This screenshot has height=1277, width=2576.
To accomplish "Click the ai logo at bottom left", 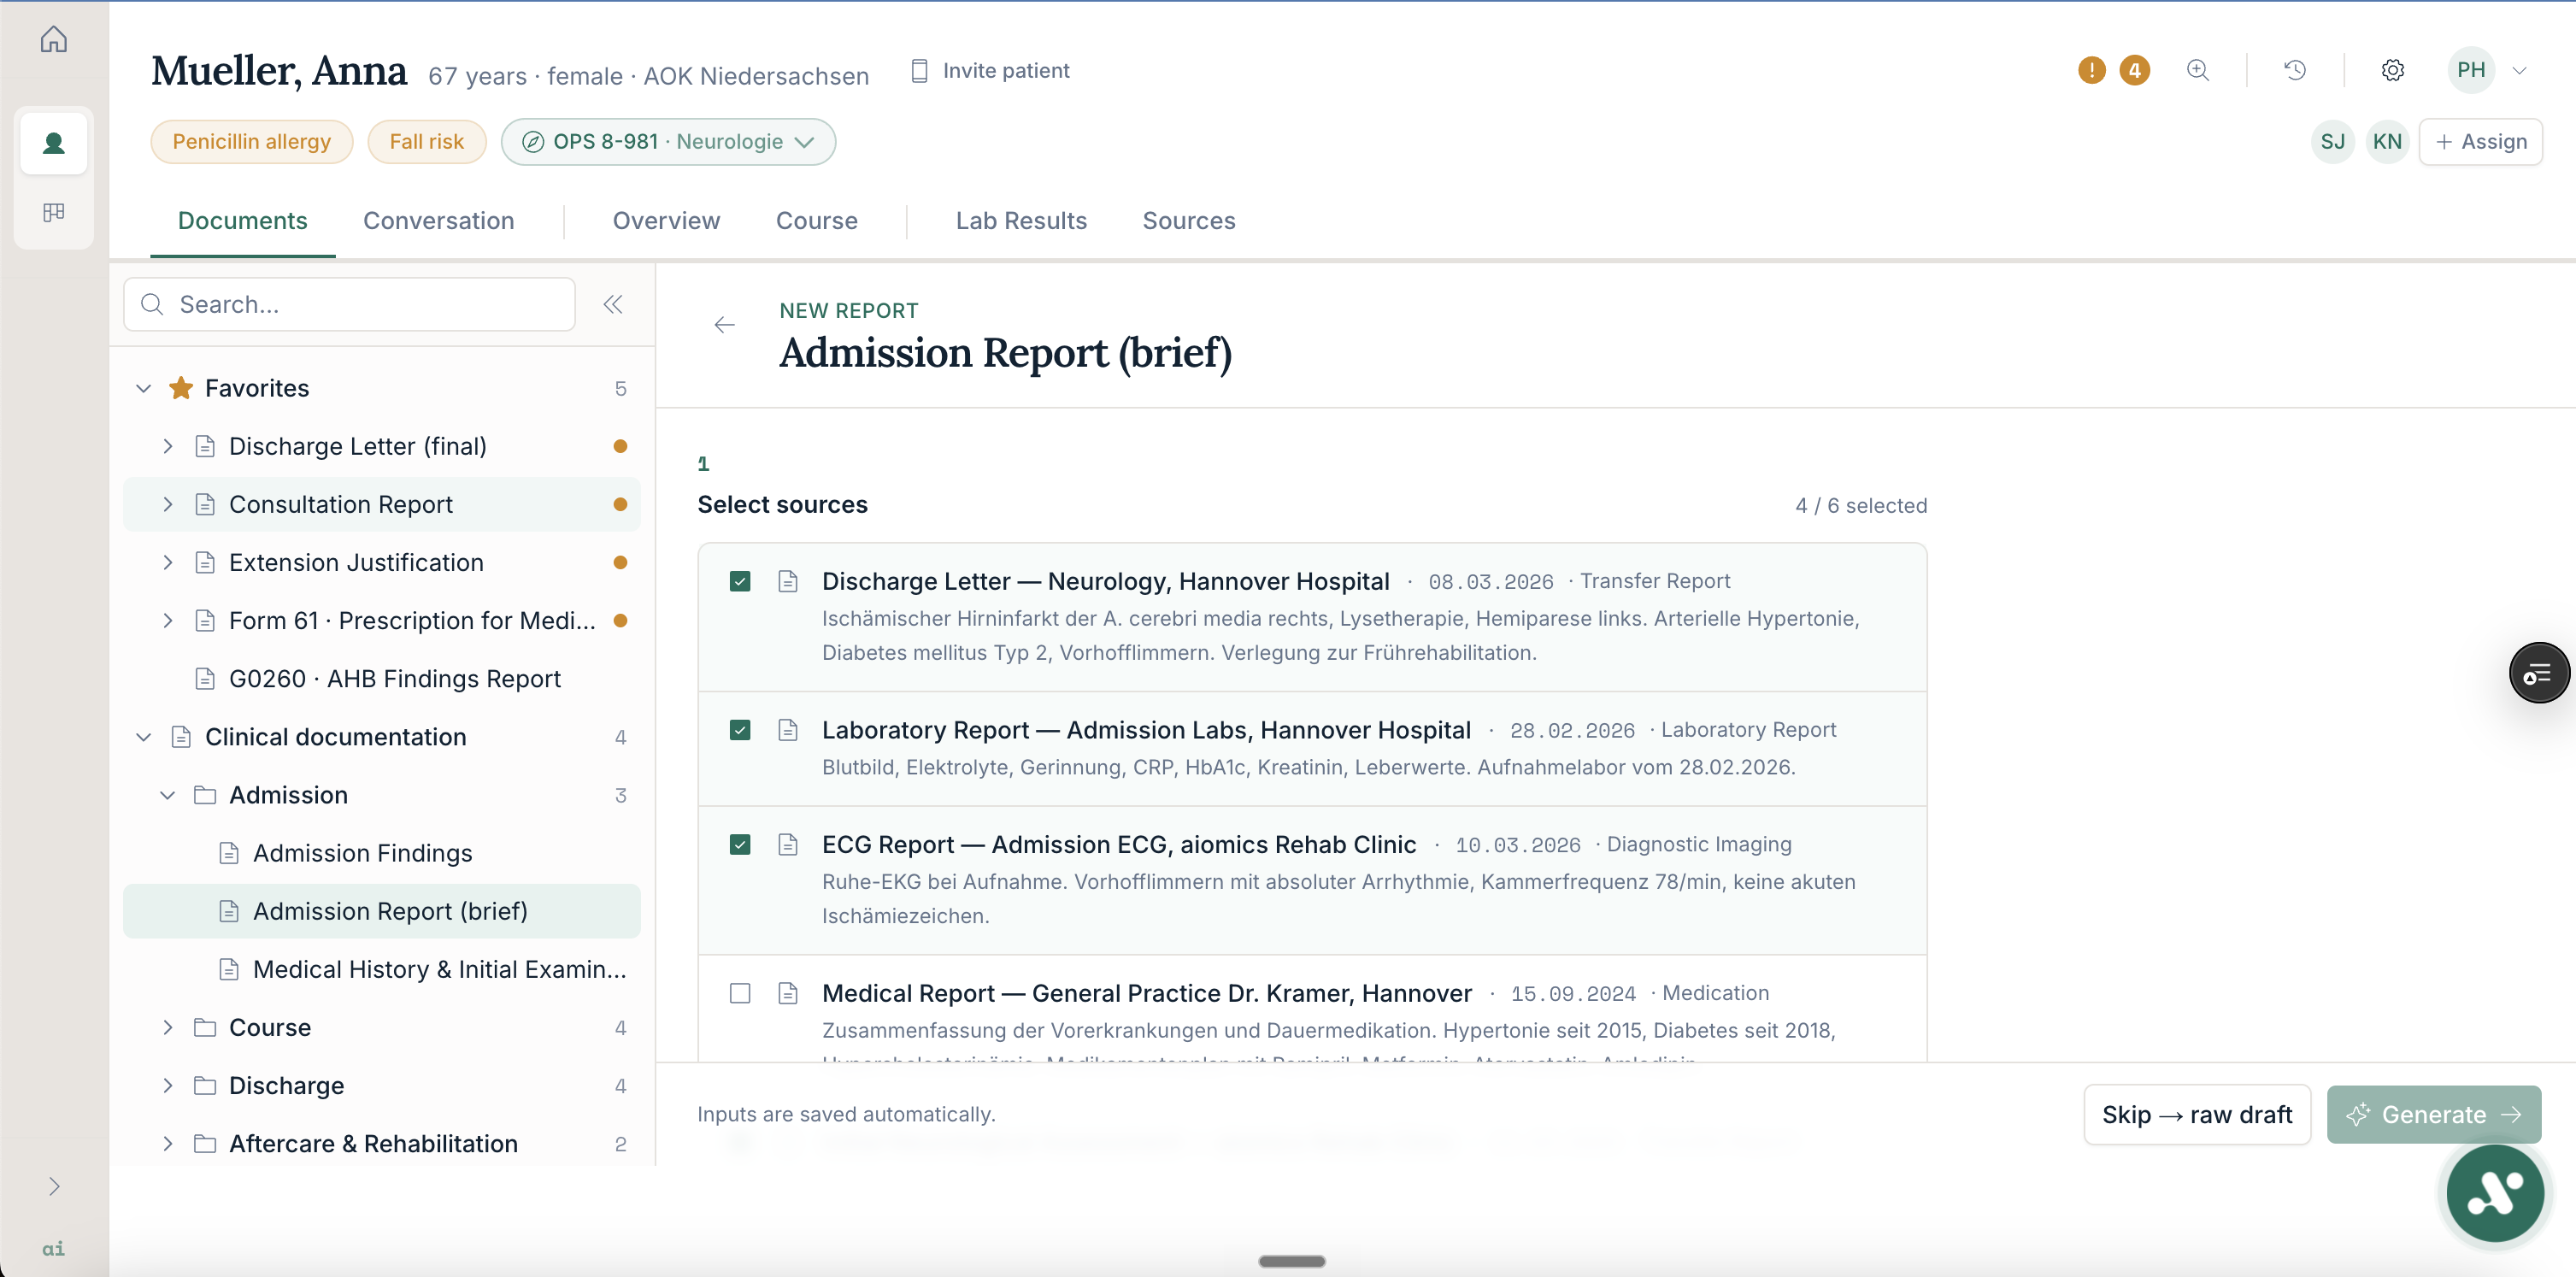I will (53, 1248).
